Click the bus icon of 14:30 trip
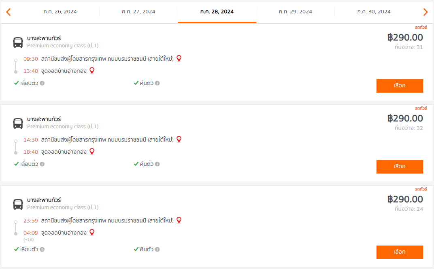Viewport: 434px width, 269px height. pyautogui.click(x=18, y=123)
